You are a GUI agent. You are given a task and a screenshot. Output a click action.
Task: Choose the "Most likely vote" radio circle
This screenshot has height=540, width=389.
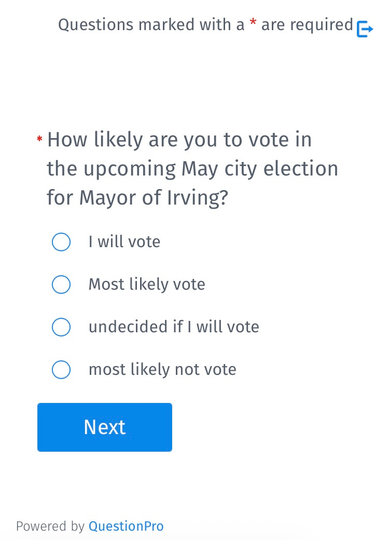pos(61,285)
